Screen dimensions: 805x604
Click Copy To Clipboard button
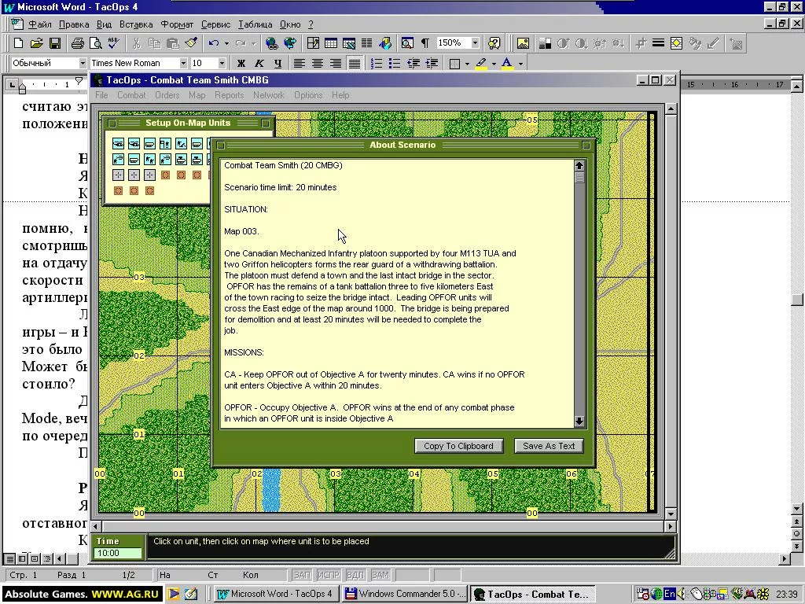(458, 446)
